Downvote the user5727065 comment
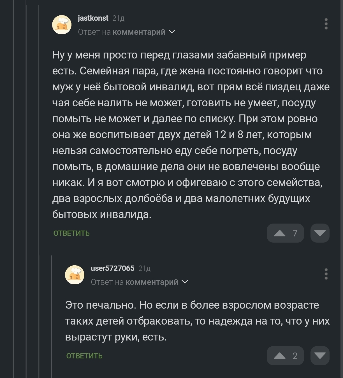 320,356
